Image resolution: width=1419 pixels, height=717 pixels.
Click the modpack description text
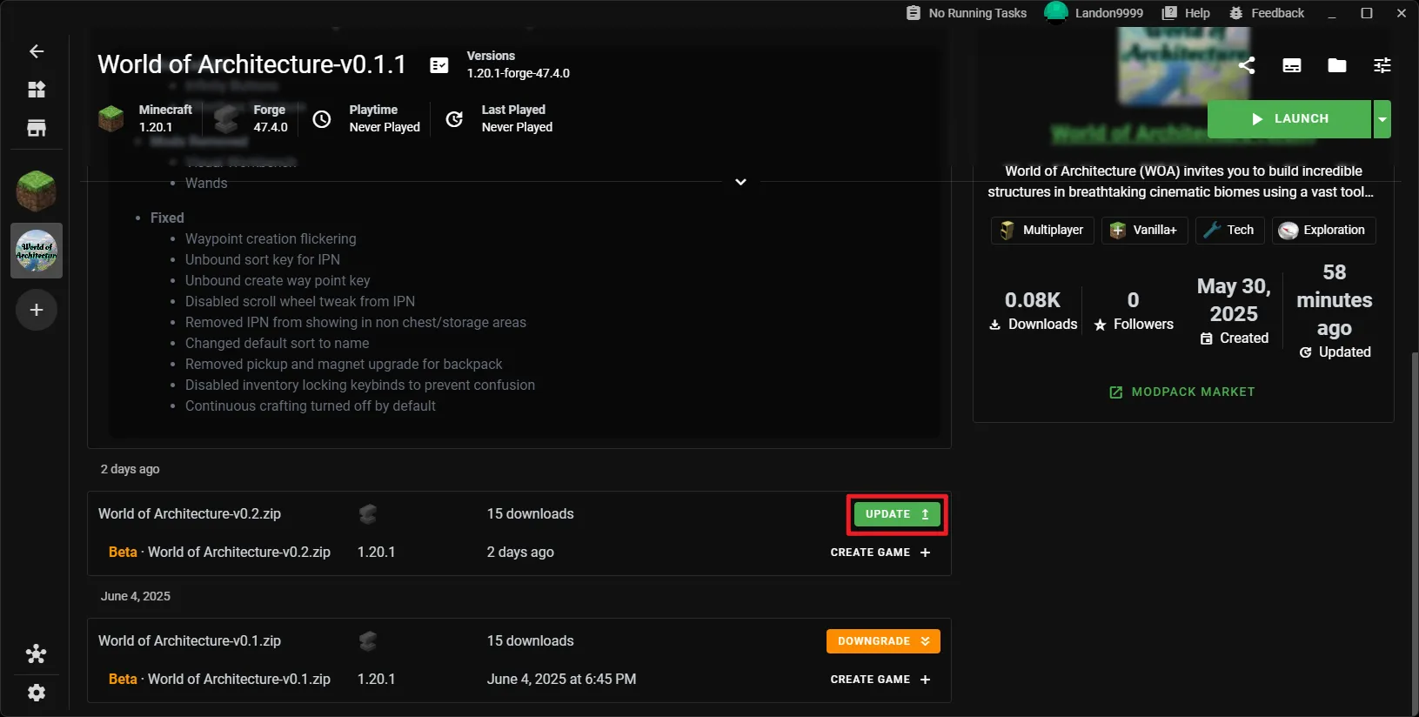click(x=1181, y=182)
